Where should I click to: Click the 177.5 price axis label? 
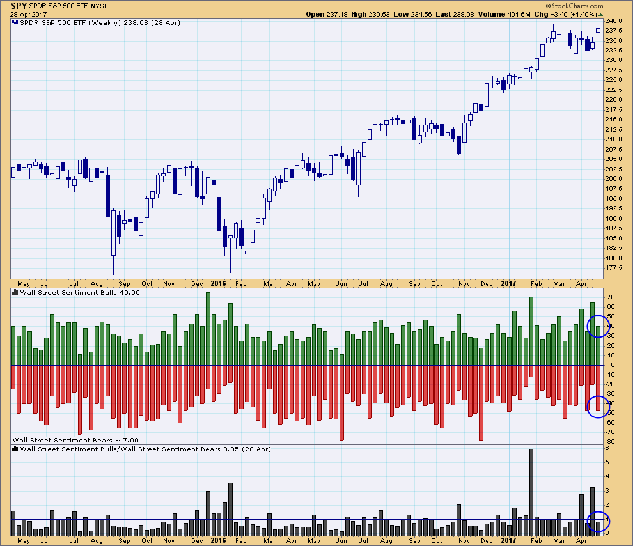pos(614,268)
